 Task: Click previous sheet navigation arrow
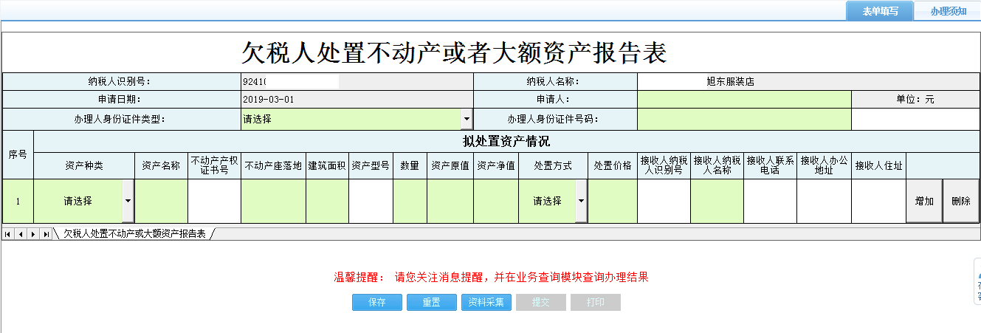21,234
